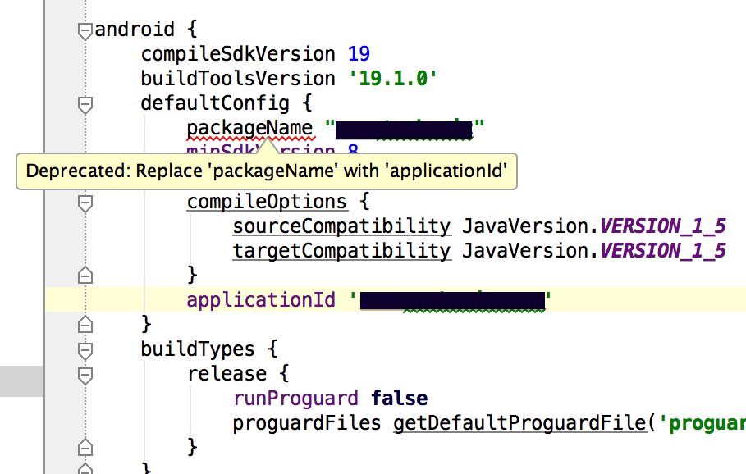This screenshot has height=474, width=746.
Task: Click the sourceCompatibility property
Action: point(341,226)
